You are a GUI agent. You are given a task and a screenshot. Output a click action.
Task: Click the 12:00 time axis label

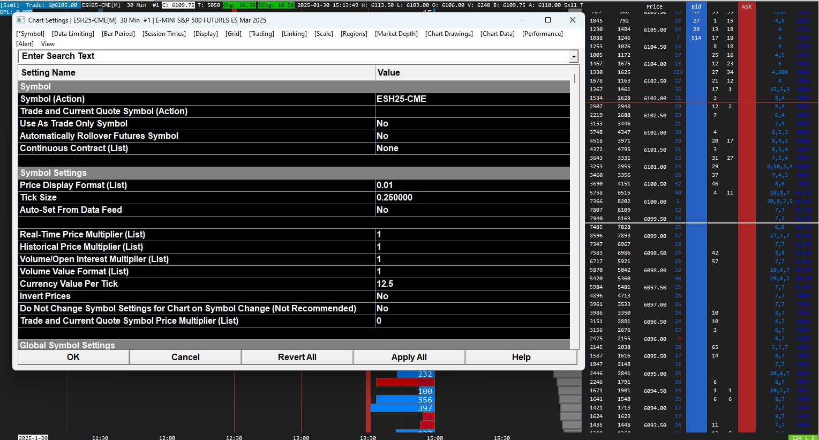[167, 437]
